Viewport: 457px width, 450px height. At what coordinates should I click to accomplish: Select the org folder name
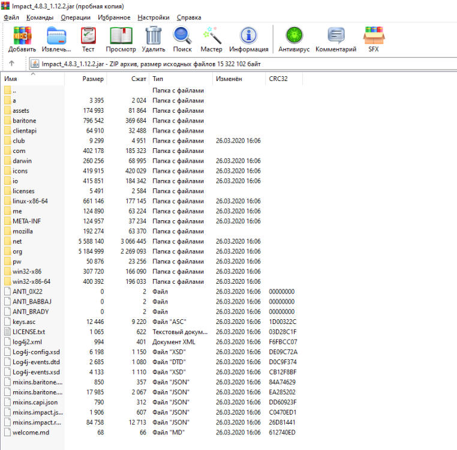pyautogui.click(x=17, y=251)
